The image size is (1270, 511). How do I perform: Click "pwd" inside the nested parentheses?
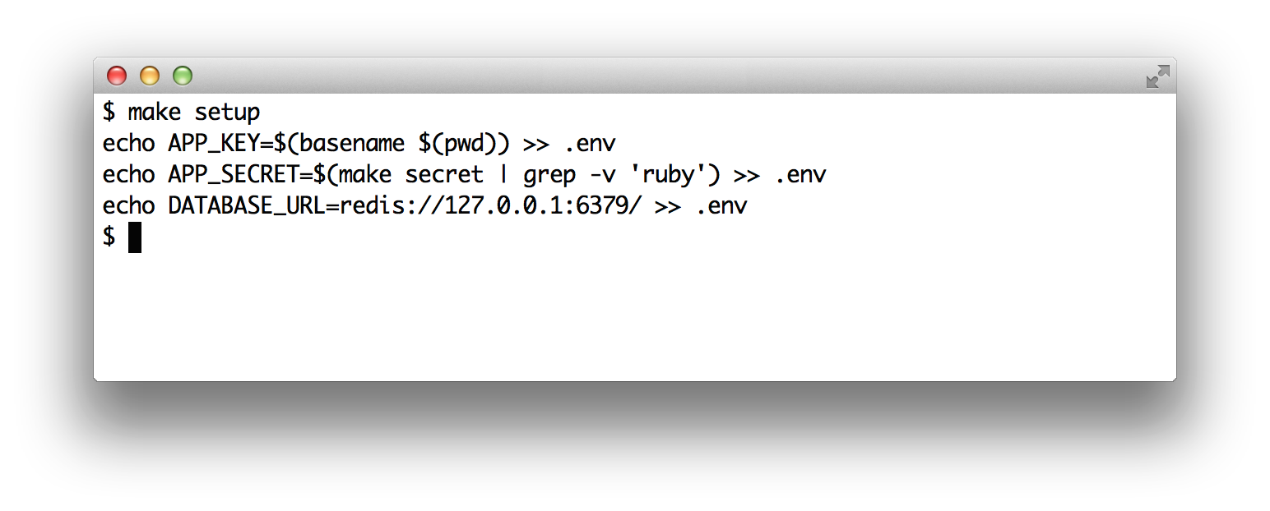[470, 143]
